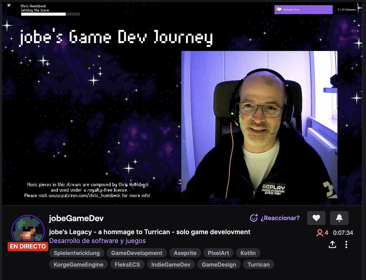Select the Spielentwicklung tag
Image resolution: width=366 pixels, height=280 pixels.
coord(77,253)
